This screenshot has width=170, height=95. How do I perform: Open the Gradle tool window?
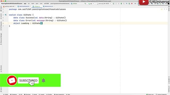tap(169, 9)
